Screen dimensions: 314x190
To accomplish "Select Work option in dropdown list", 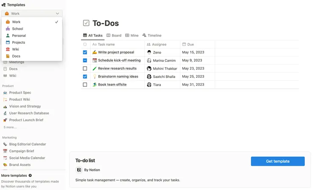I will [x=32, y=22].
